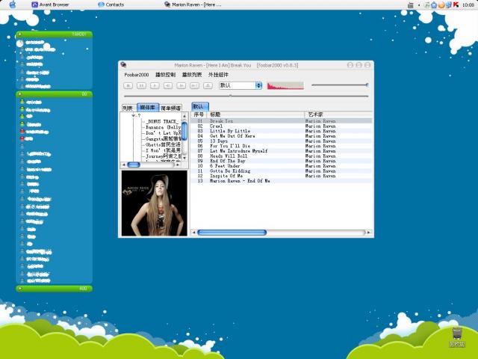The width and height of the screenshot is (478, 359).
Task: Select track 09 End Of The Day
Action: click(282, 161)
